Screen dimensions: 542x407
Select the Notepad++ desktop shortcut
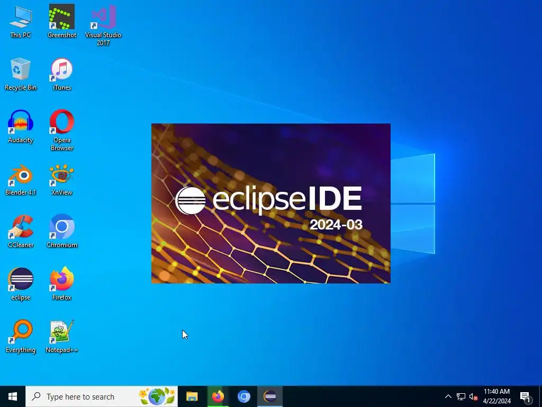62,337
